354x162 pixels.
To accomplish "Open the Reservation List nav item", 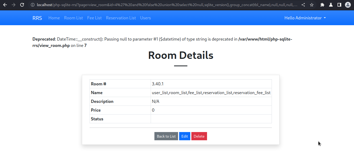I will [x=121, y=18].
